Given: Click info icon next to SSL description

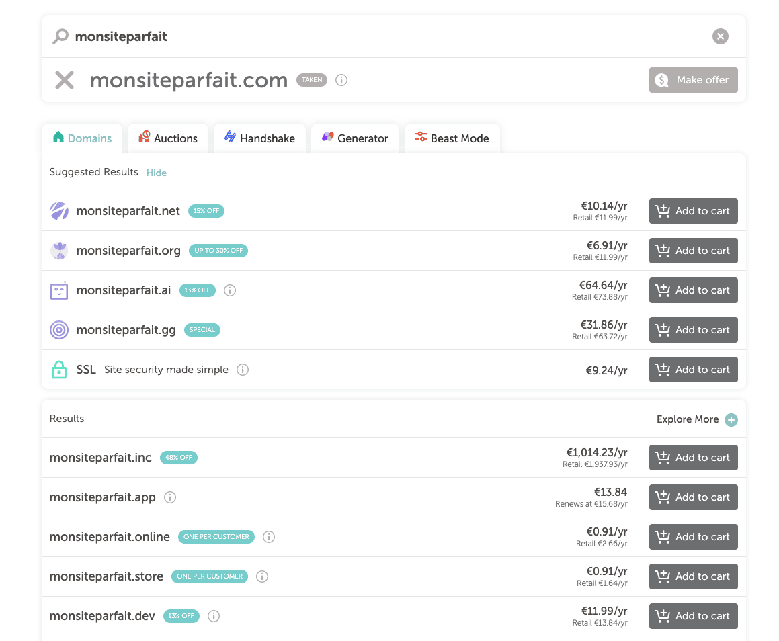Looking at the screenshot, I should 243,370.
